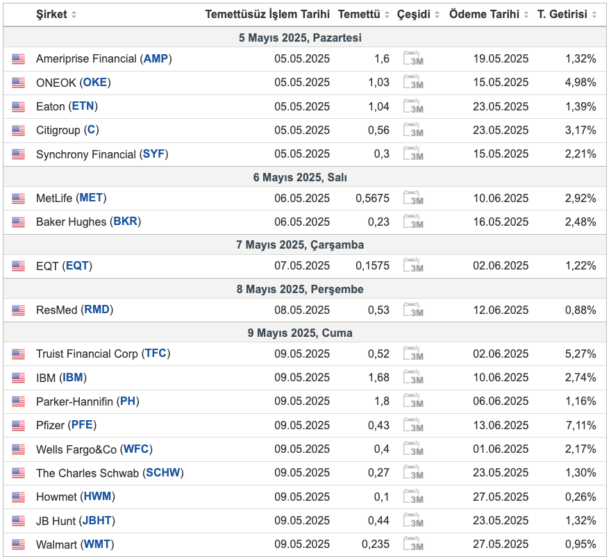The width and height of the screenshot is (611, 557).
Task: Open the Citigroup C ticker link
Action: click(x=91, y=130)
